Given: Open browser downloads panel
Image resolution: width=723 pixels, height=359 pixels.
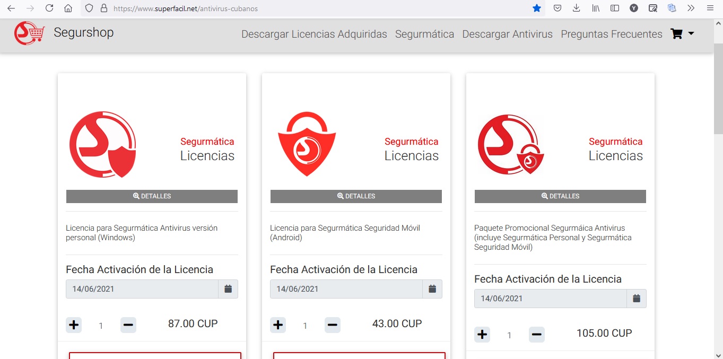Looking at the screenshot, I should pos(577,8).
